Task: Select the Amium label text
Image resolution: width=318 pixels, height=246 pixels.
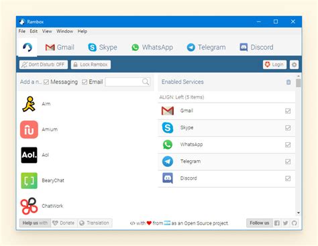Action: pos(50,129)
